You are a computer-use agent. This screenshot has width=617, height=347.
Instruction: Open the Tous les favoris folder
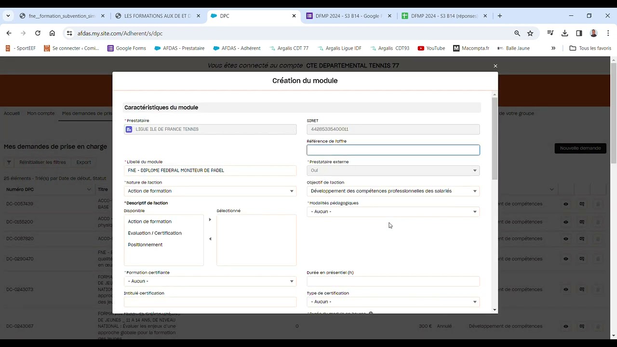[x=590, y=48]
